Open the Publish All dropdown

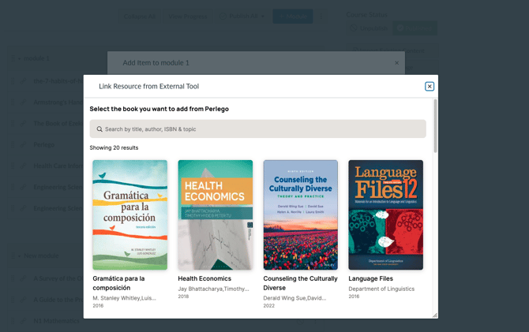coord(243,17)
